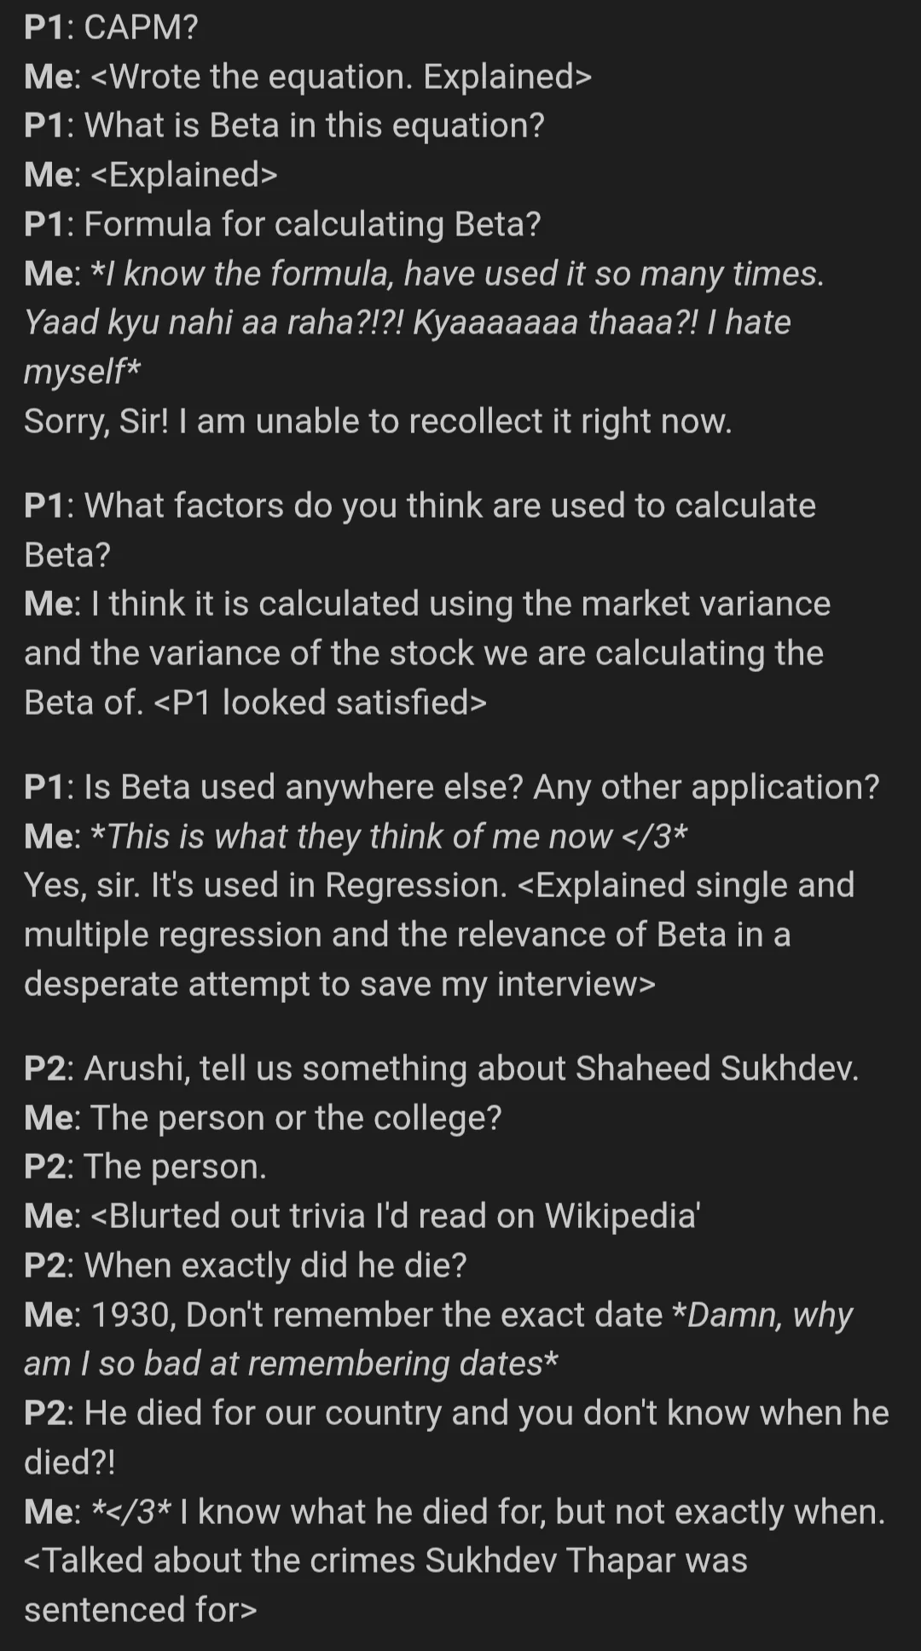The height and width of the screenshot is (1651, 921).
Task: Click italic 'This is what they think of me now'
Action: point(360,836)
